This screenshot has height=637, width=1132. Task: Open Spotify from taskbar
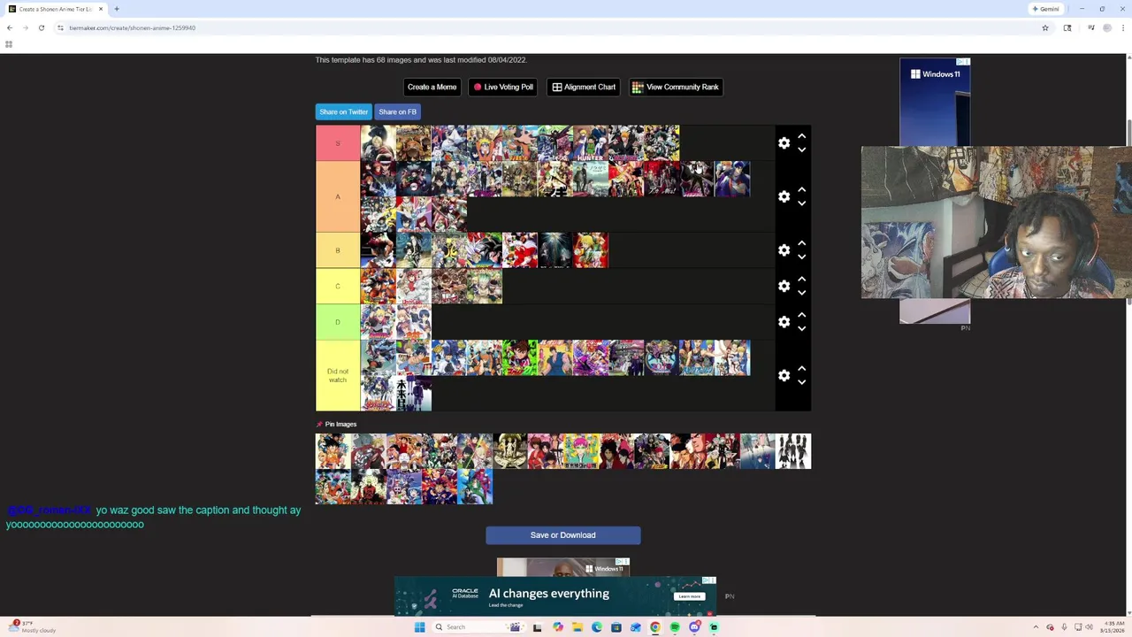(675, 627)
